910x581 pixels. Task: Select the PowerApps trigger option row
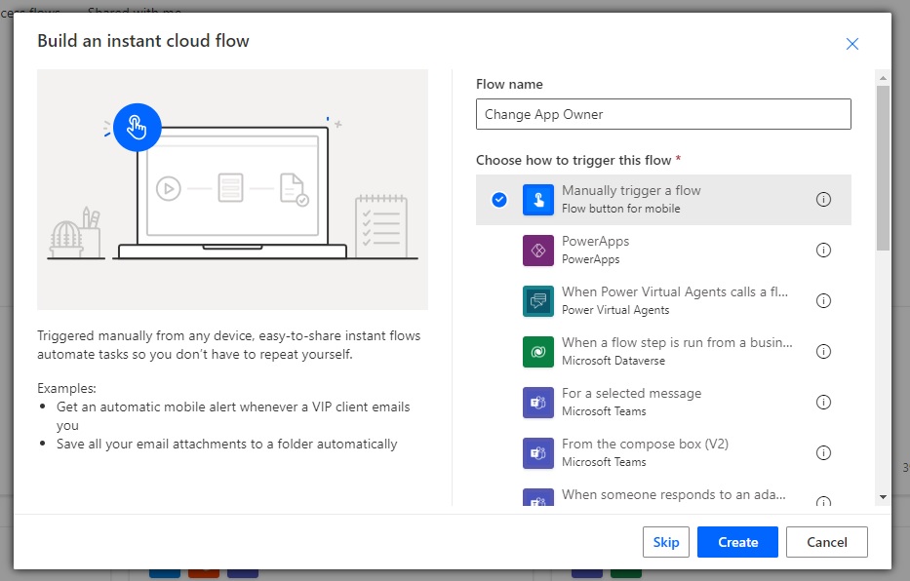[663, 251]
